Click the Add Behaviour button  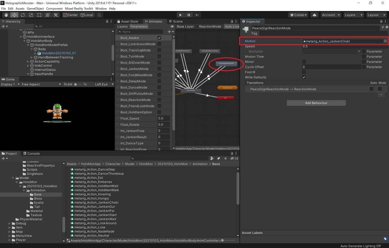(316, 103)
